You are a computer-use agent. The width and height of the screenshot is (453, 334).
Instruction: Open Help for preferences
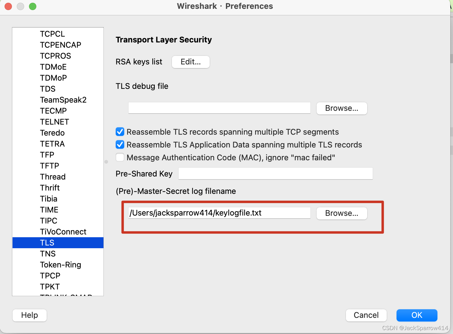(30, 315)
